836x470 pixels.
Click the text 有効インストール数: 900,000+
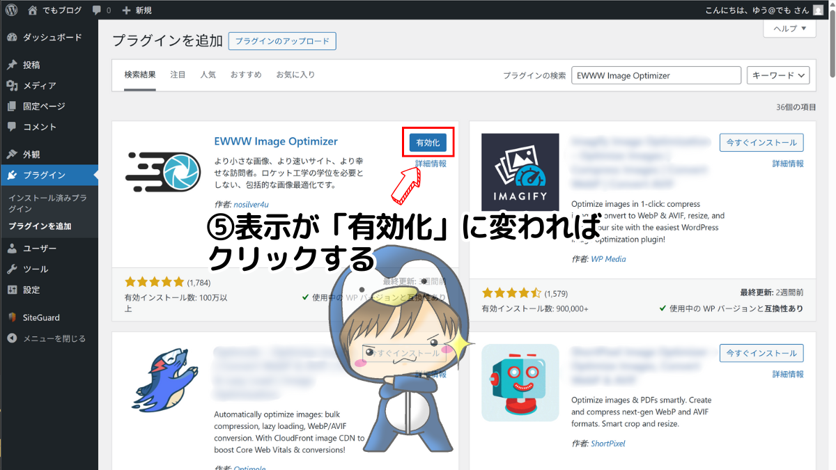pyautogui.click(x=535, y=308)
